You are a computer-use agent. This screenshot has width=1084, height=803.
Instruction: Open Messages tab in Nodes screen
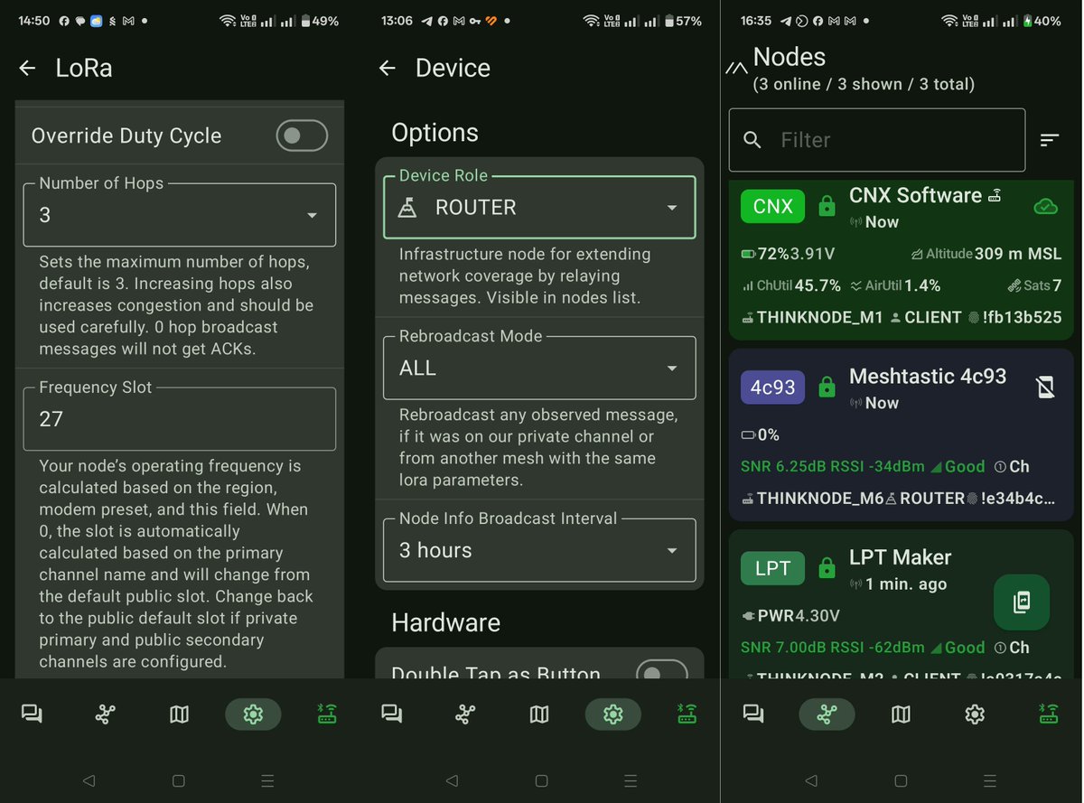752,714
